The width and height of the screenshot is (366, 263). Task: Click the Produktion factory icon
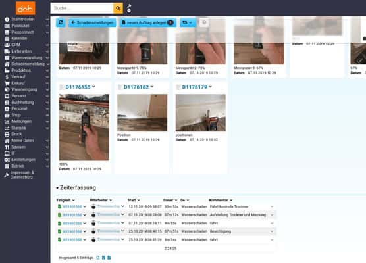coord(7,70)
